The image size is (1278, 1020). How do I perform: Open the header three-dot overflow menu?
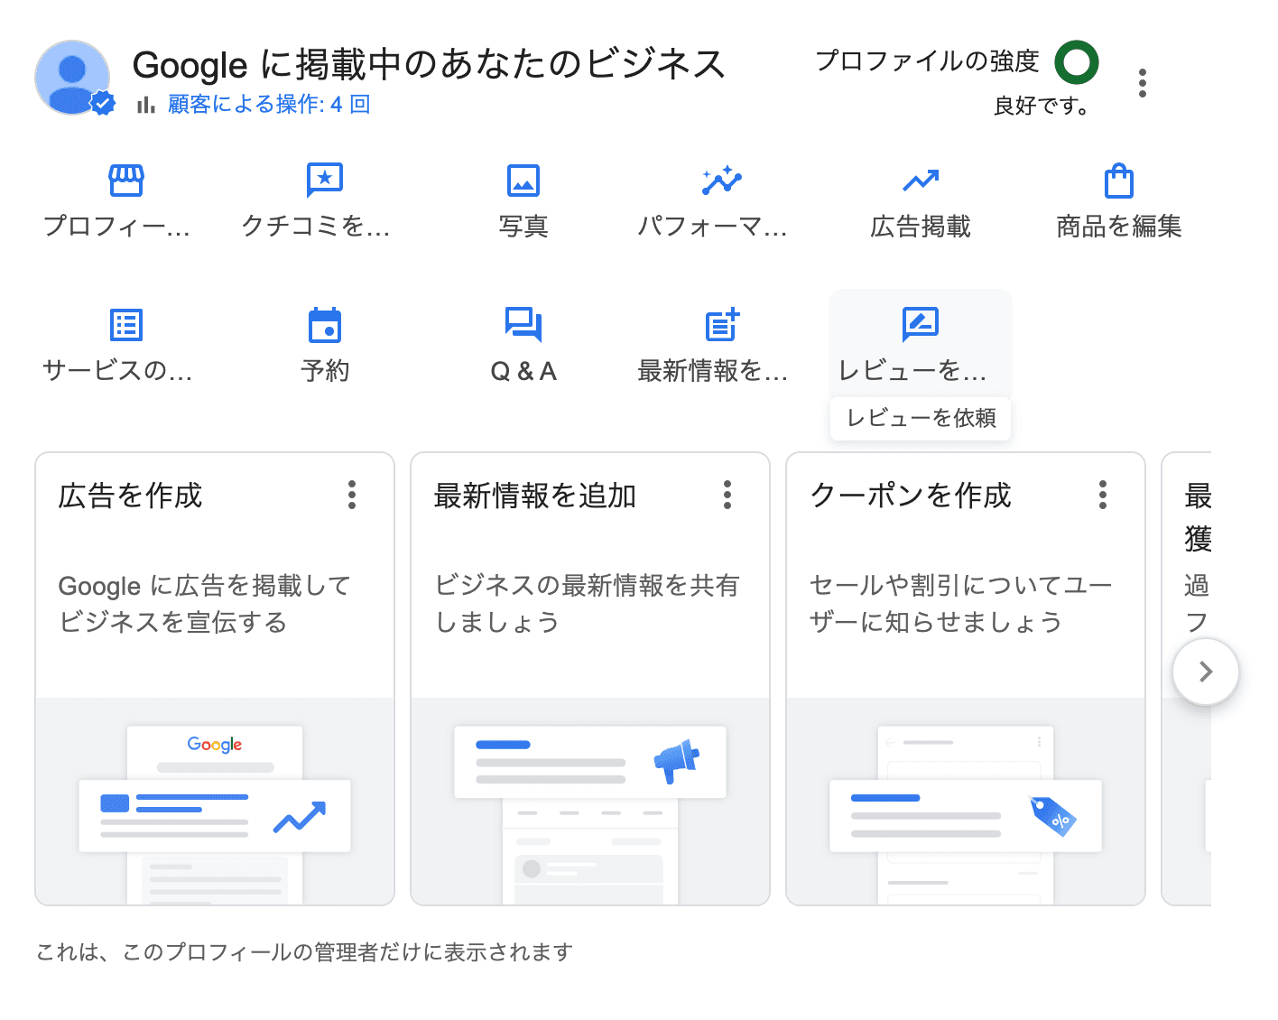[x=1143, y=83]
